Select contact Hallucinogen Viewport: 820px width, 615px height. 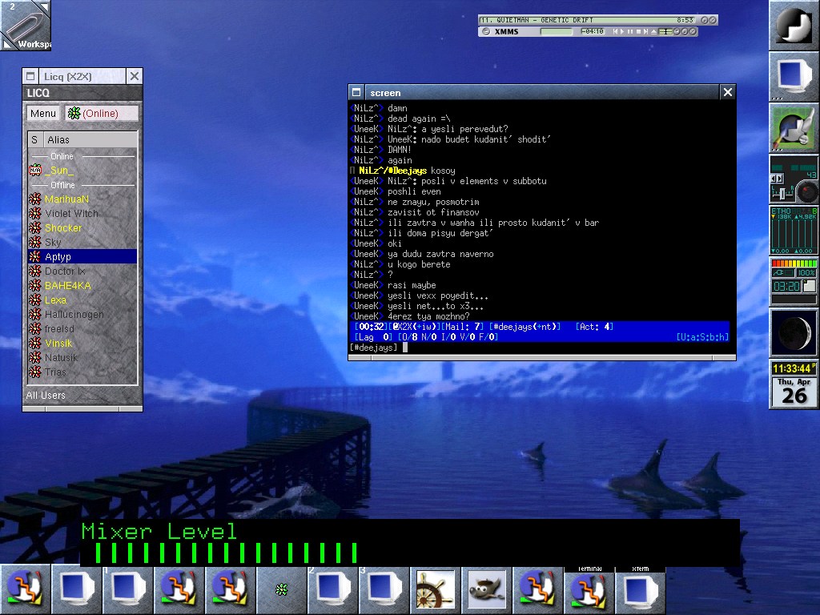coord(82,314)
